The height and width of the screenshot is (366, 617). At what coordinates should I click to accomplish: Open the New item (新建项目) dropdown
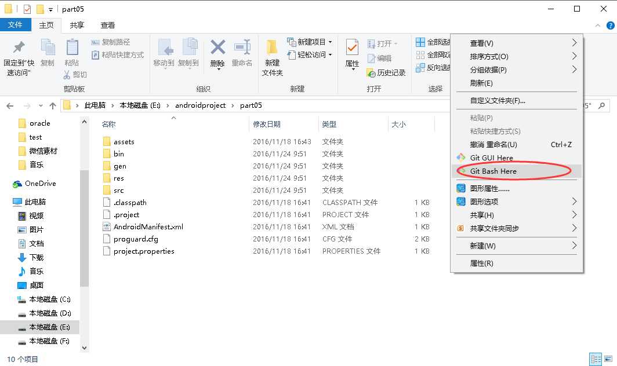[330, 42]
